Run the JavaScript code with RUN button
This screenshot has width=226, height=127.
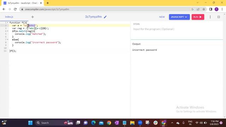pos(198,17)
